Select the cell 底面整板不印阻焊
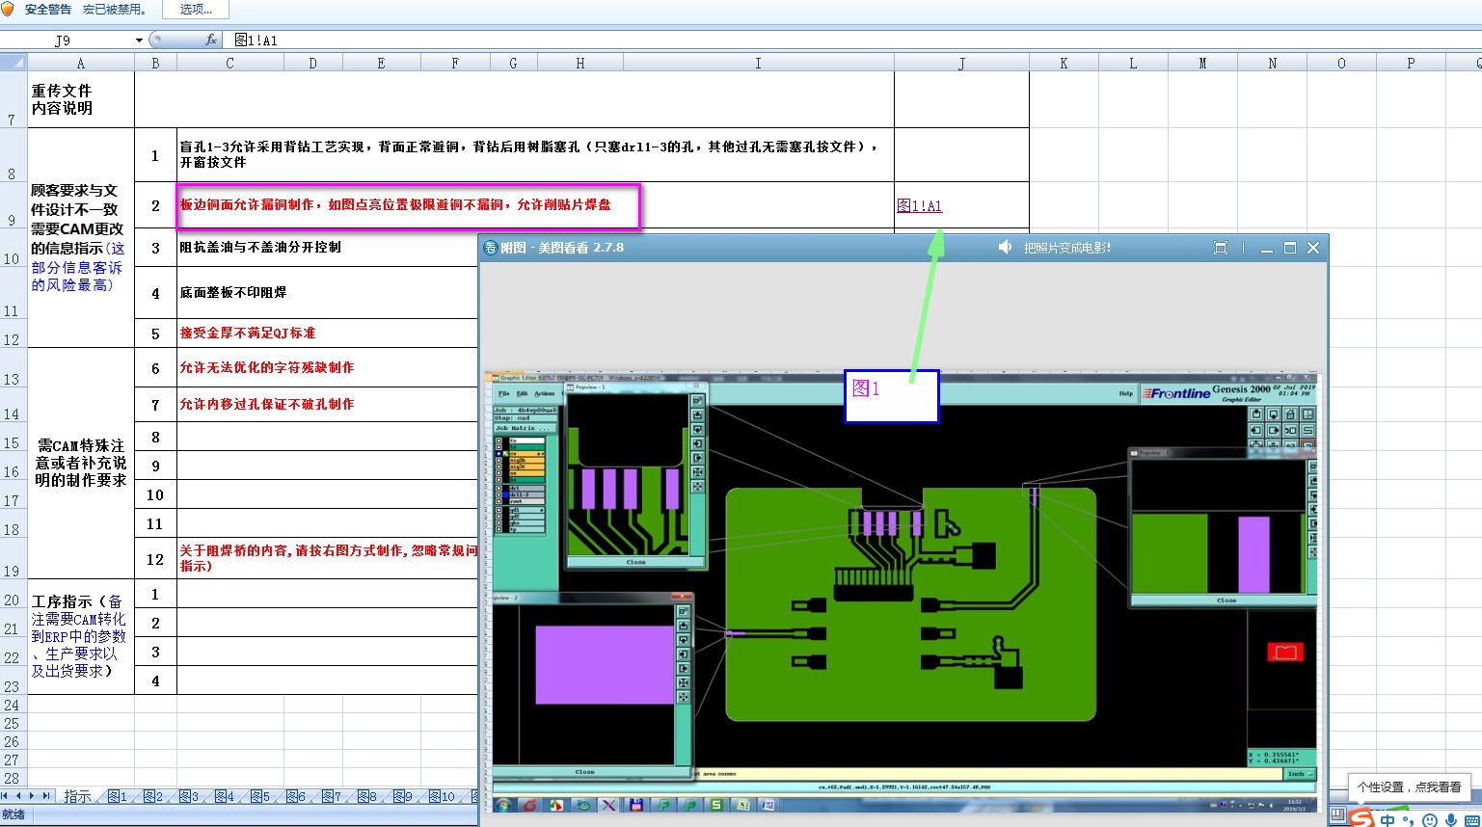The width and height of the screenshot is (1482, 827). click(x=327, y=292)
